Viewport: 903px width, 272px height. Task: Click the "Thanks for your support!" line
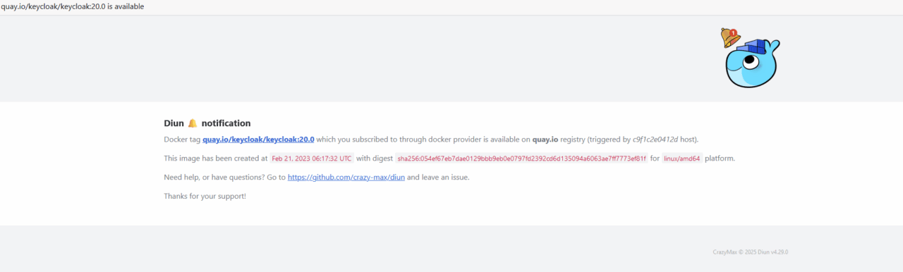coord(205,196)
